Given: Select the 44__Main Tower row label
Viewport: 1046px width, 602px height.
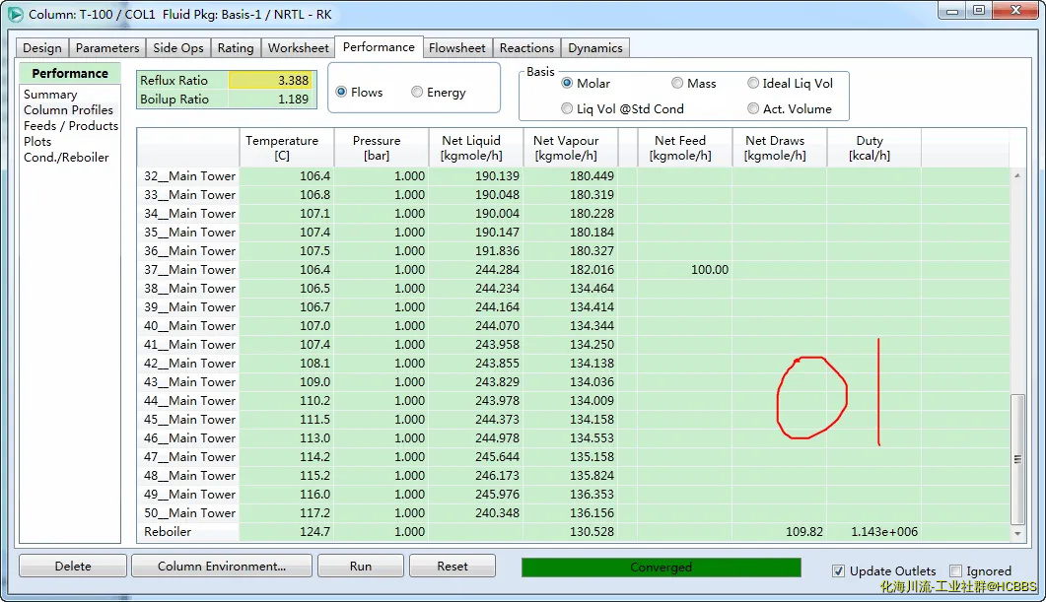Looking at the screenshot, I should tap(189, 401).
